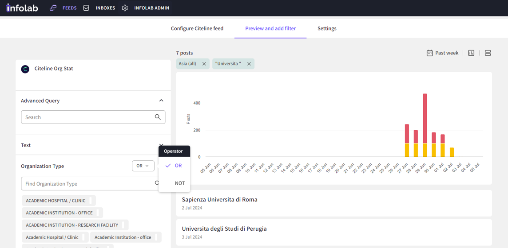Click the infolab logo

[x=22, y=8]
